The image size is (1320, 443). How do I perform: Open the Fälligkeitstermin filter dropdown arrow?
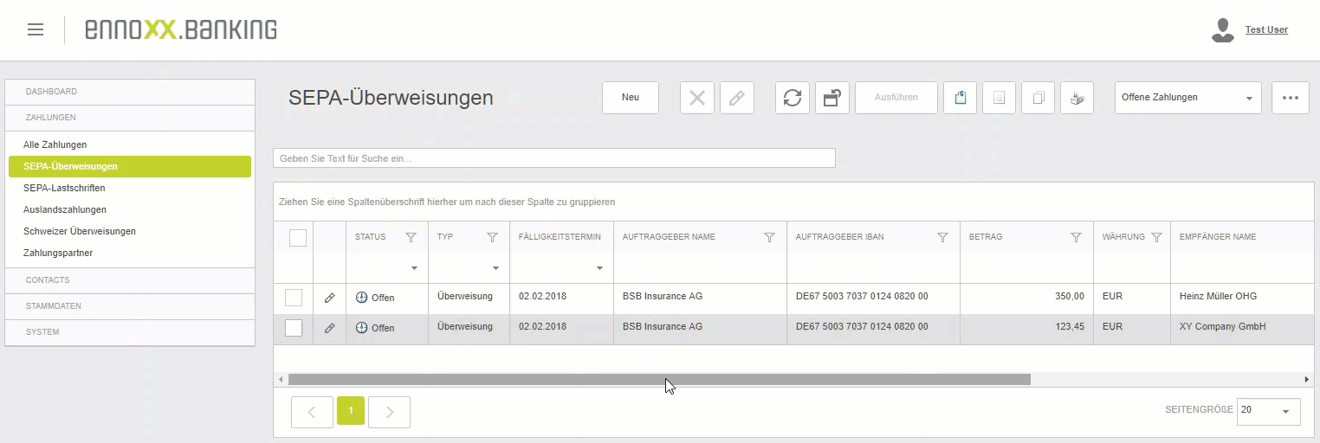click(599, 268)
